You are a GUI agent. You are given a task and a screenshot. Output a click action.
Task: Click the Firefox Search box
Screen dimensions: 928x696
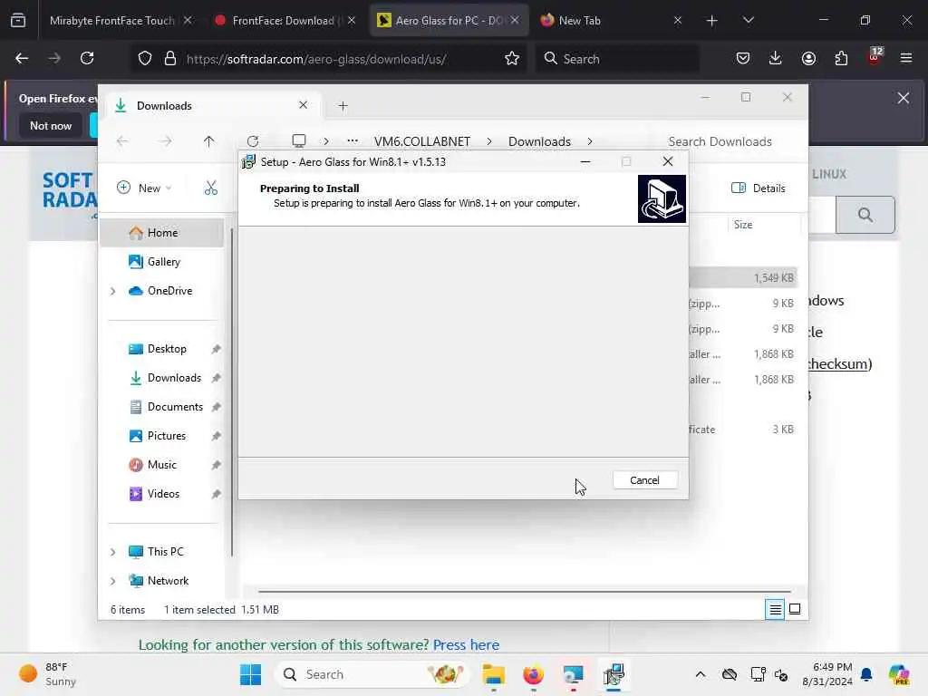pos(618,59)
